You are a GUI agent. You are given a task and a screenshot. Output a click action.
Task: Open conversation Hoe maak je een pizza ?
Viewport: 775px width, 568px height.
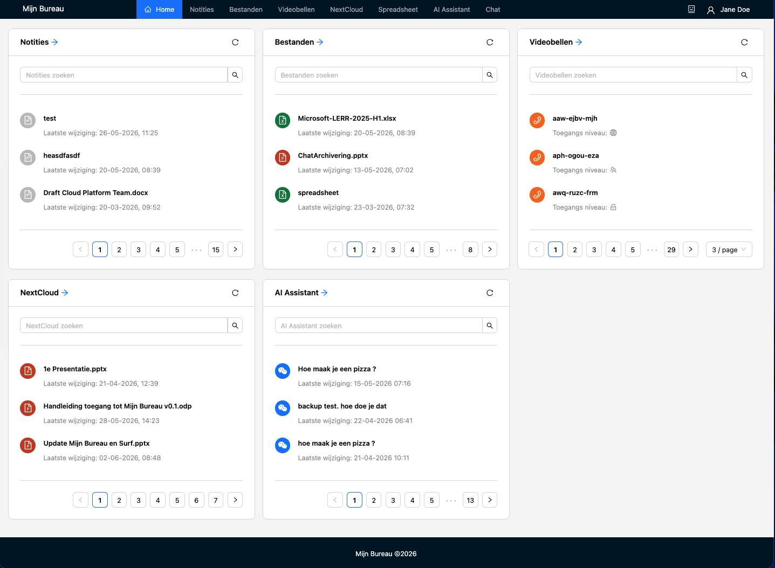(337, 369)
